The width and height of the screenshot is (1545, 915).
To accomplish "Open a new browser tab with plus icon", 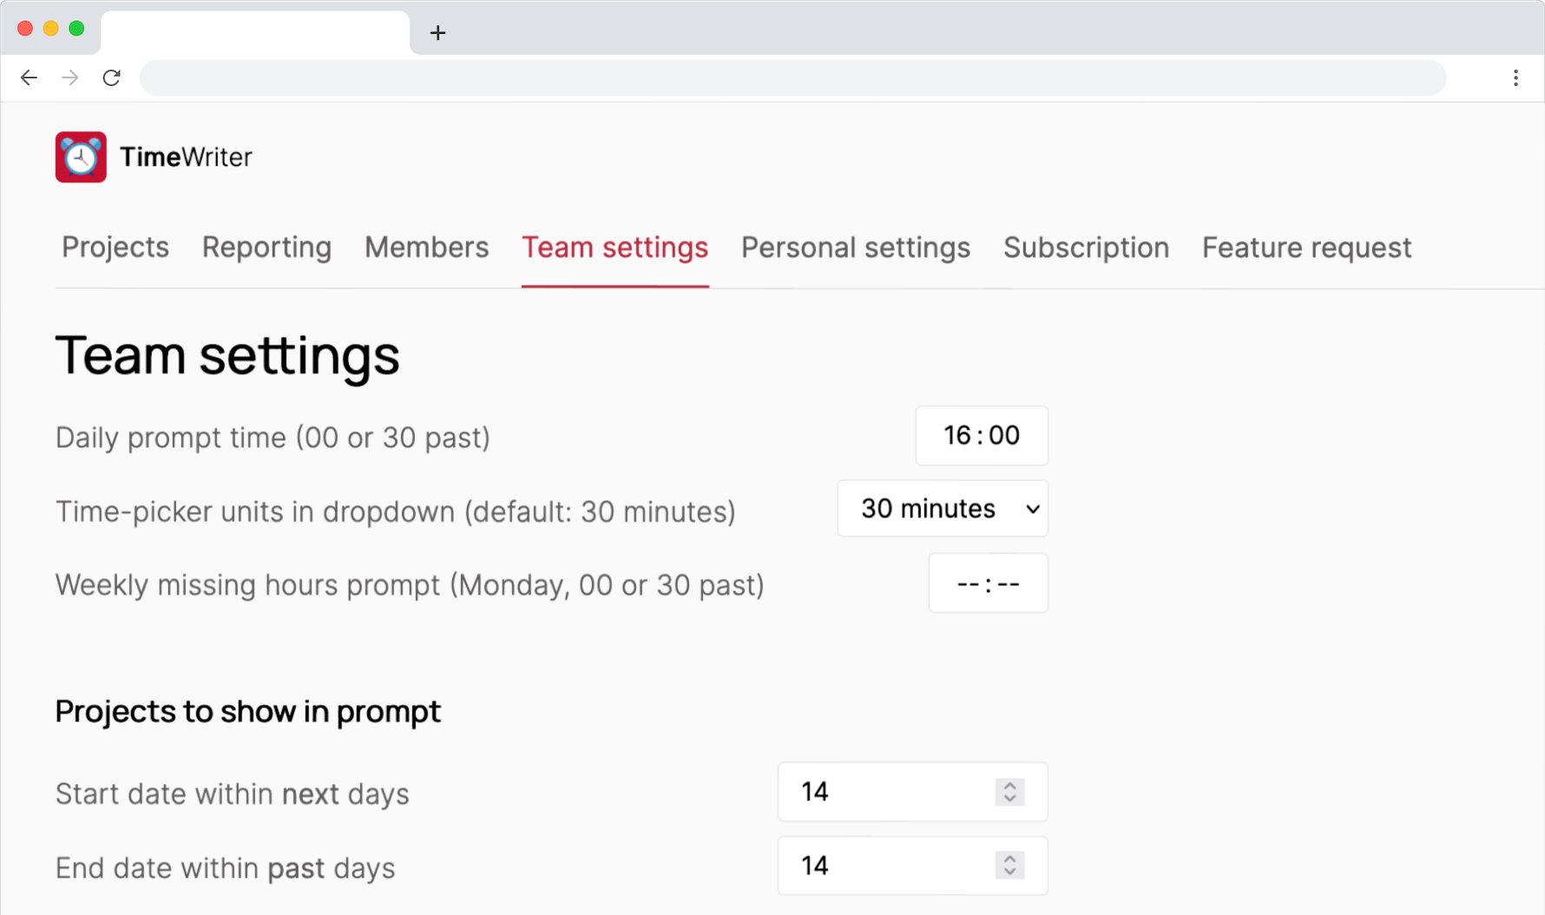I will point(437,33).
